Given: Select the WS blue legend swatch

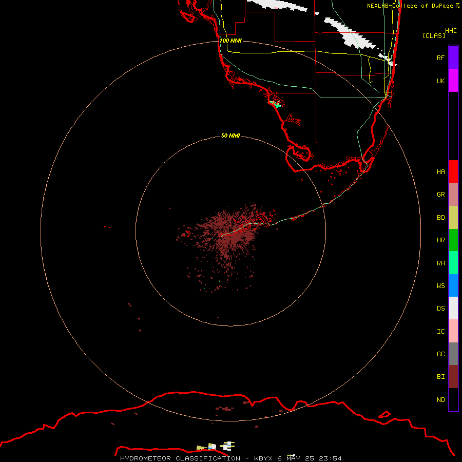Looking at the screenshot, I should point(453,285).
